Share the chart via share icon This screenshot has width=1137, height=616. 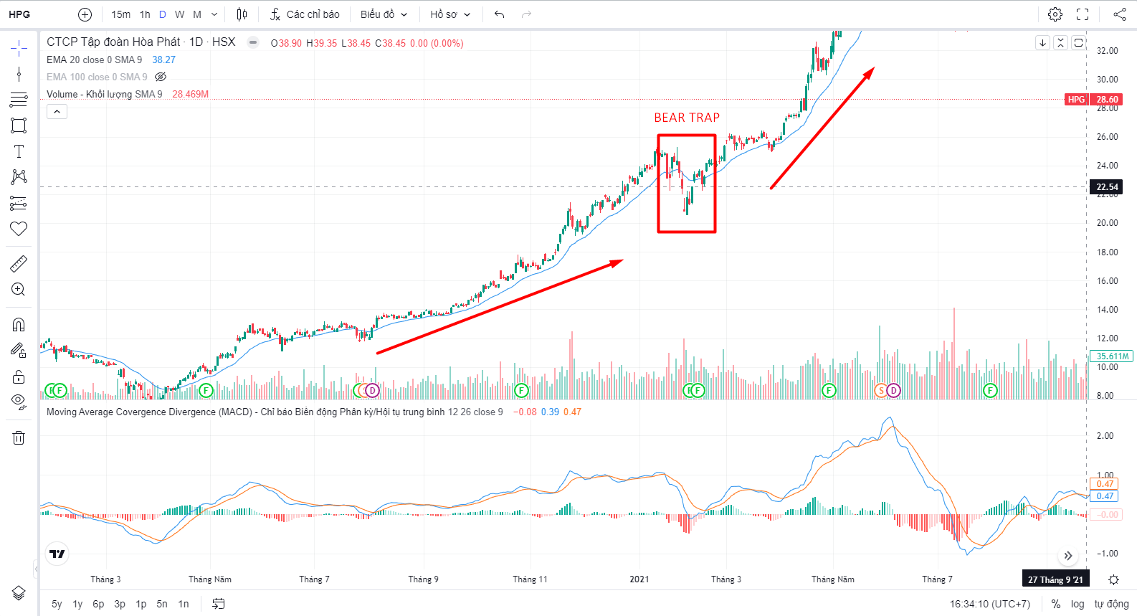pyautogui.click(x=1120, y=14)
